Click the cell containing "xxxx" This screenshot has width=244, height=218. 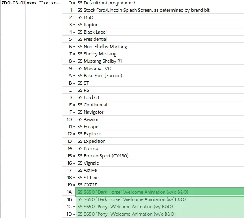click(x=32, y=3)
